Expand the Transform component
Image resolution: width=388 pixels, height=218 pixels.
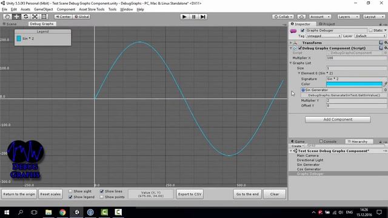tap(291, 43)
